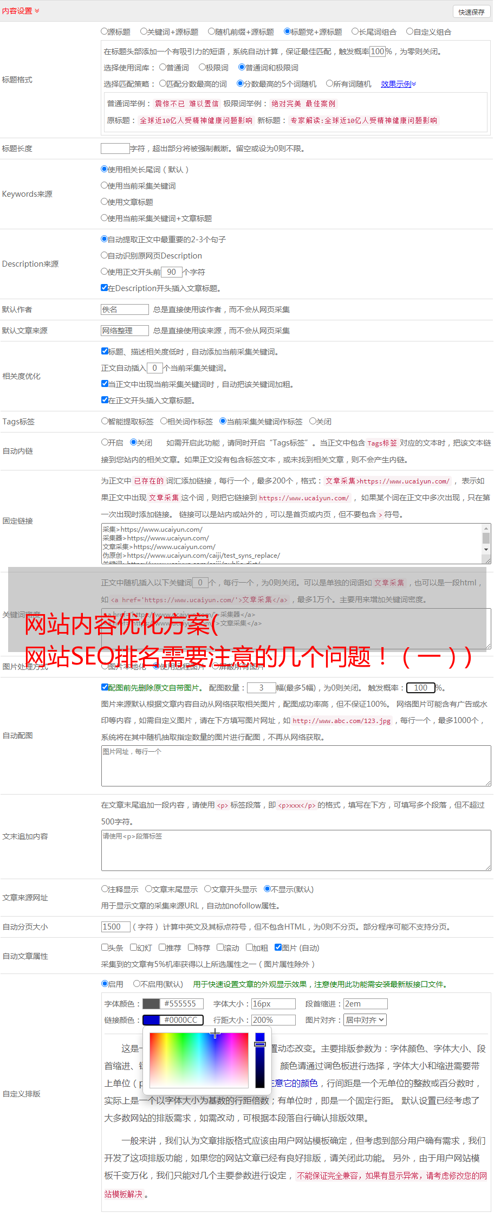Select 相关词作标签 for Tags
The width and height of the screenshot is (494, 1219).
coord(164,421)
